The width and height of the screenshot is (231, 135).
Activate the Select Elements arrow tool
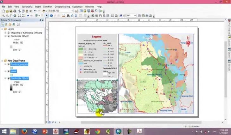[x=47, y=15]
